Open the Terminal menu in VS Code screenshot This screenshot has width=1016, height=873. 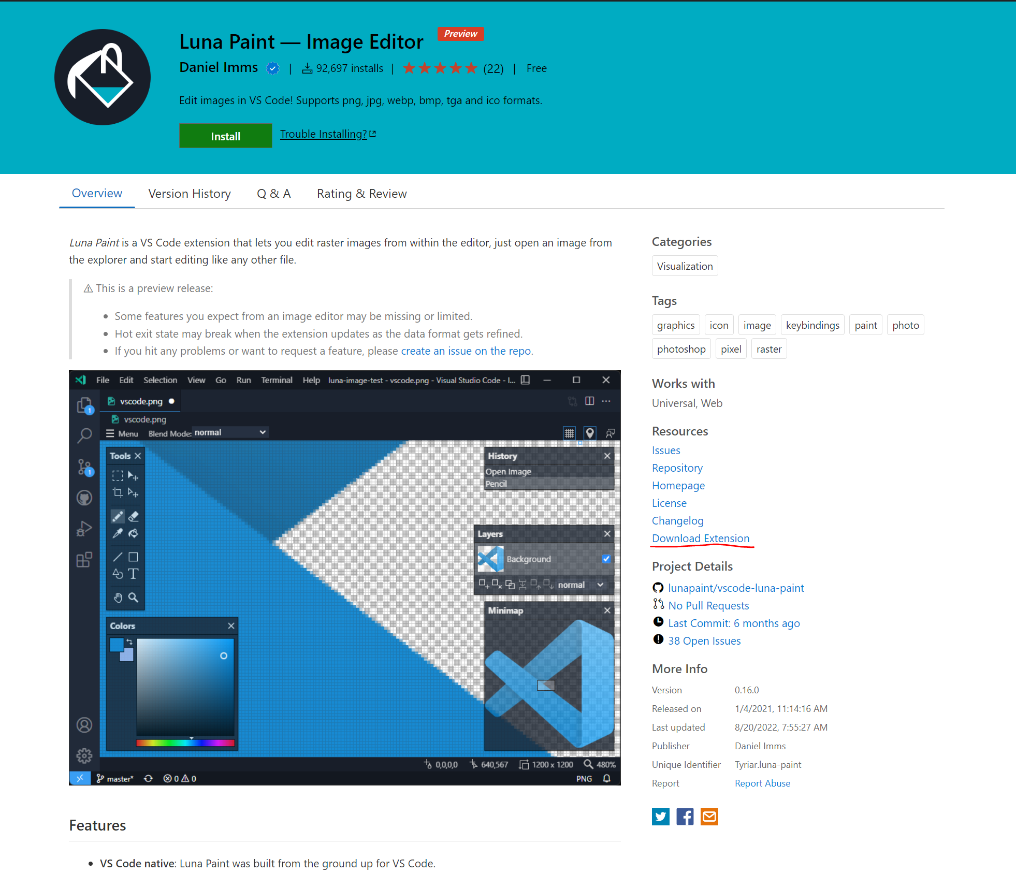point(277,380)
